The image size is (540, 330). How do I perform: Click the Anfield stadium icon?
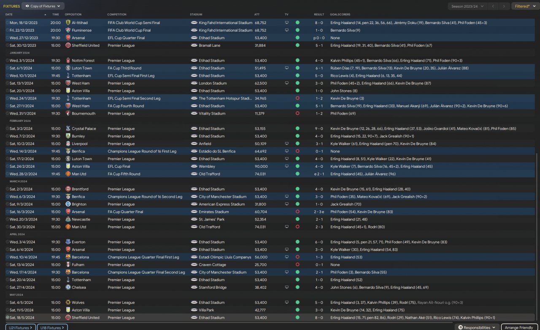pyautogui.click(x=194, y=144)
